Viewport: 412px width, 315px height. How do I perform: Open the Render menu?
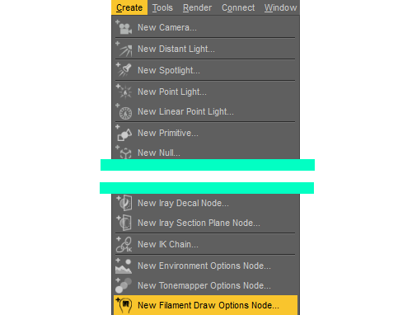(x=197, y=7)
